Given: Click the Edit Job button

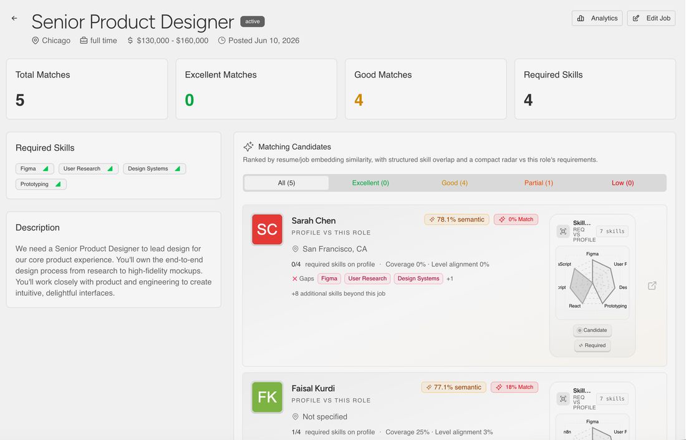Looking at the screenshot, I should tap(651, 18).
